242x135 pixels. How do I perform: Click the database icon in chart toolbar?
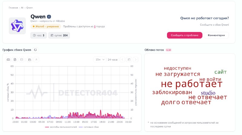tap(22, 59)
